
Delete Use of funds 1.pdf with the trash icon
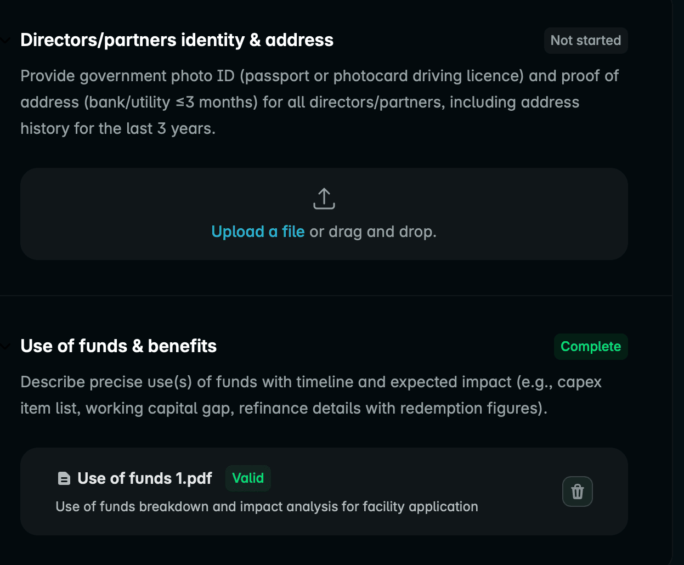tap(577, 491)
